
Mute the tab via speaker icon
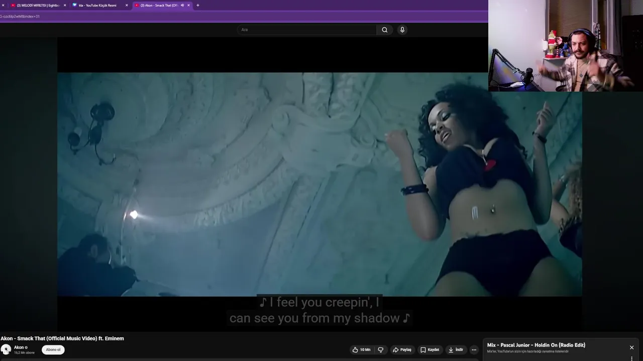click(182, 6)
